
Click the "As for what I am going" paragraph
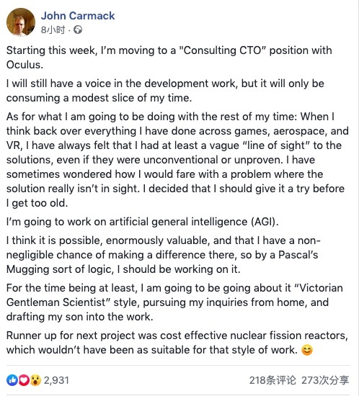pos(177,160)
